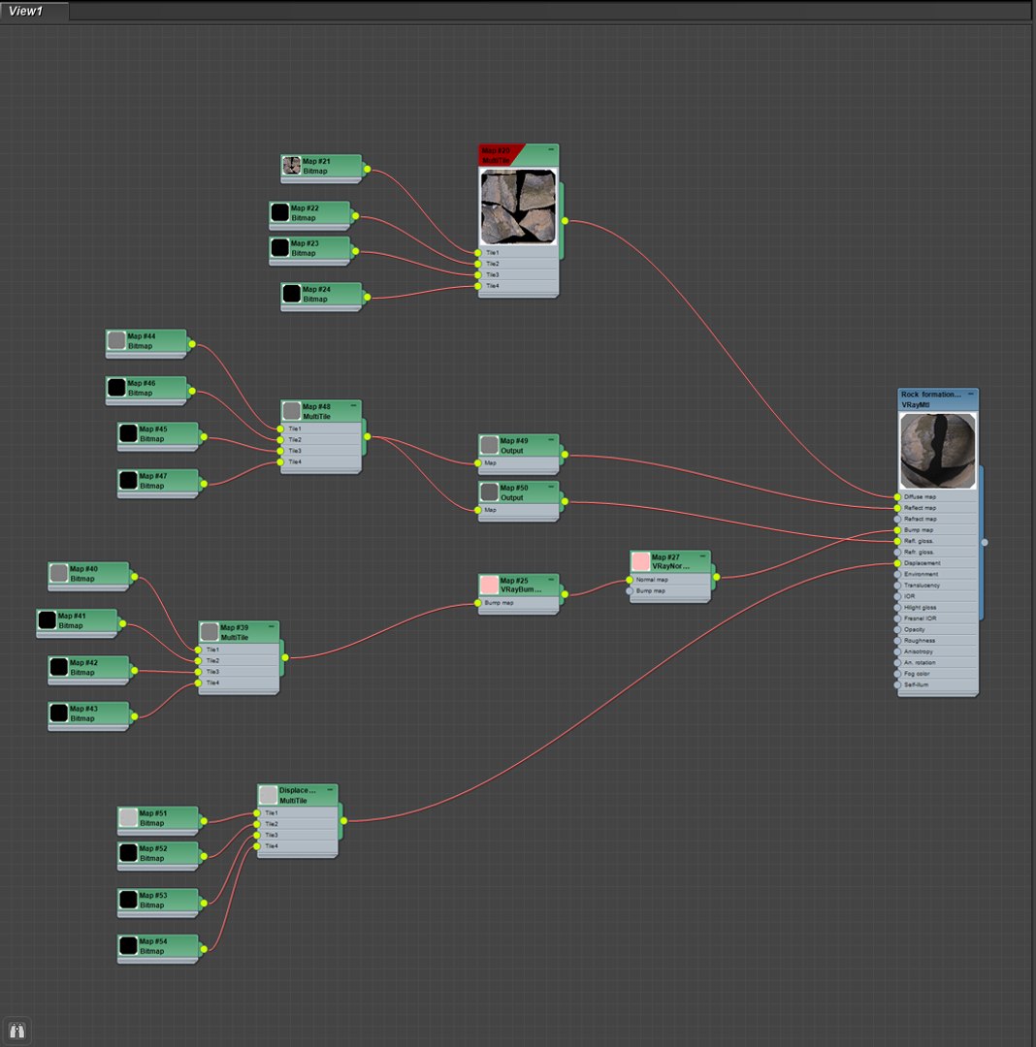
Task: Click the Map #50 Output preview swatch
Action: tap(490, 492)
